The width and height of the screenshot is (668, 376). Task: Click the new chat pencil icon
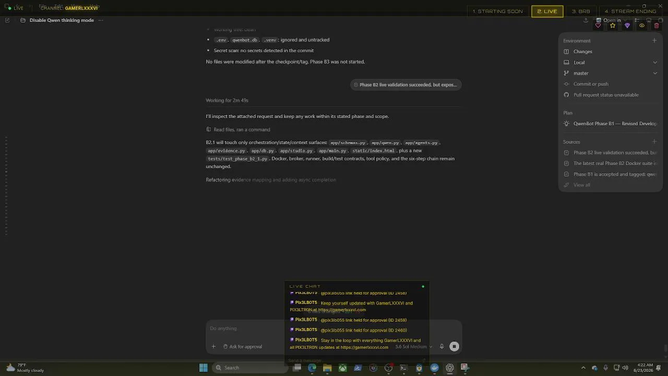click(x=7, y=20)
